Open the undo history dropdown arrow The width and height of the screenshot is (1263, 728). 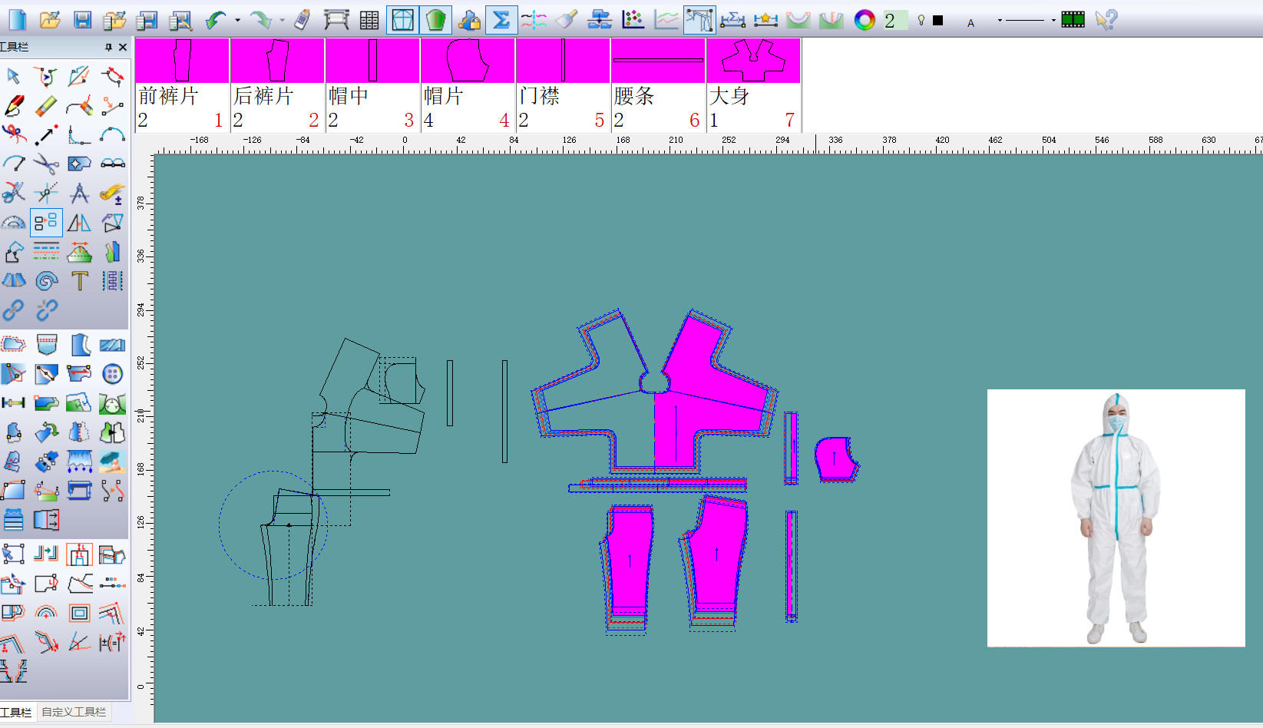click(x=237, y=21)
